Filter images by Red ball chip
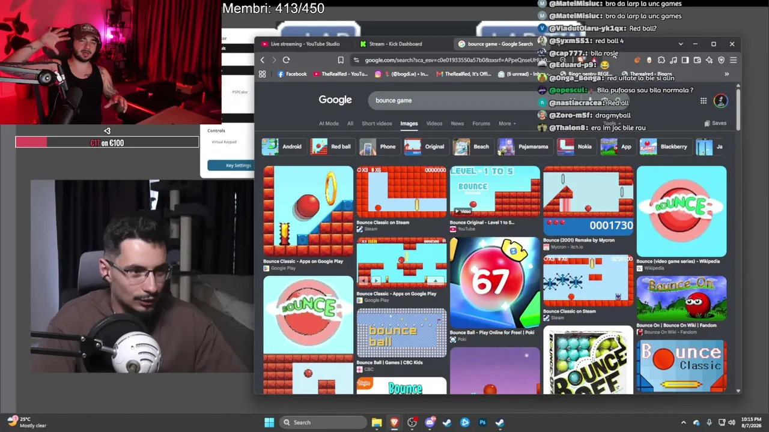769x432 pixels. click(x=332, y=146)
